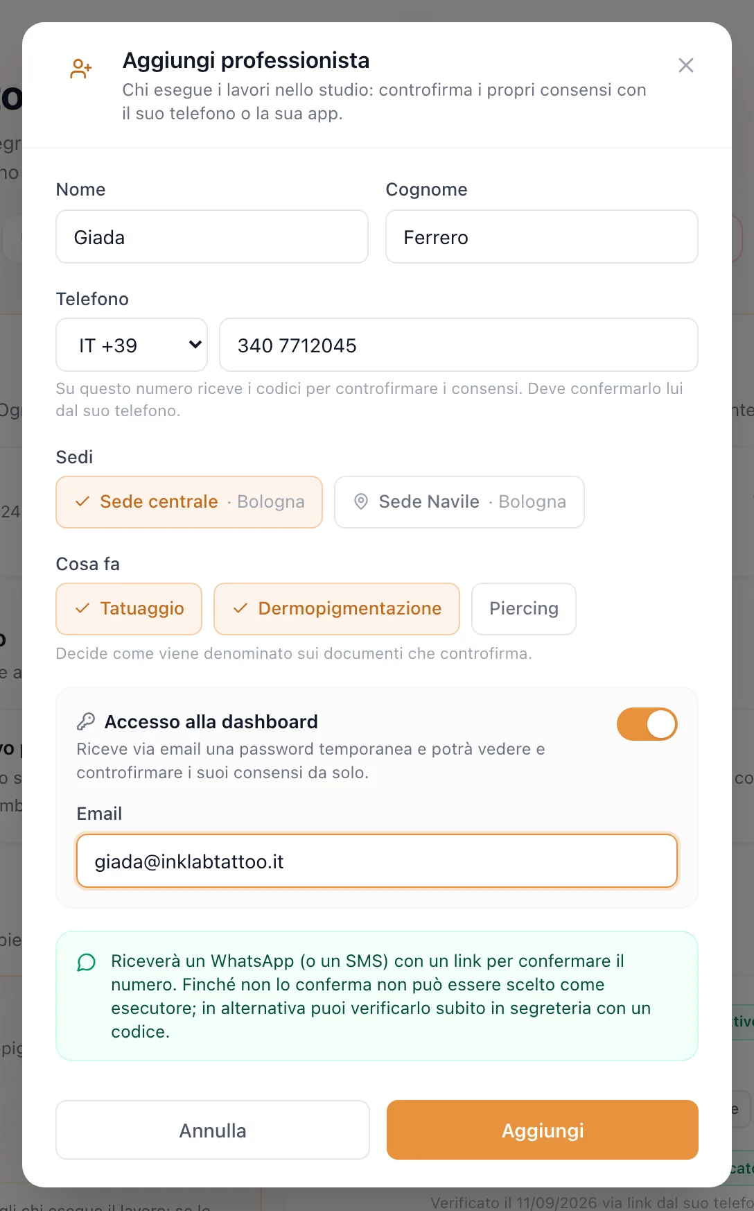This screenshot has height=1211, width=754.
Task: Click the Cognome field containing Ferrero
Action: 542,237
